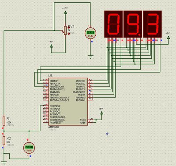
Task: Click the +15V power terminal arrow
Action: click(x=65, y=12)
